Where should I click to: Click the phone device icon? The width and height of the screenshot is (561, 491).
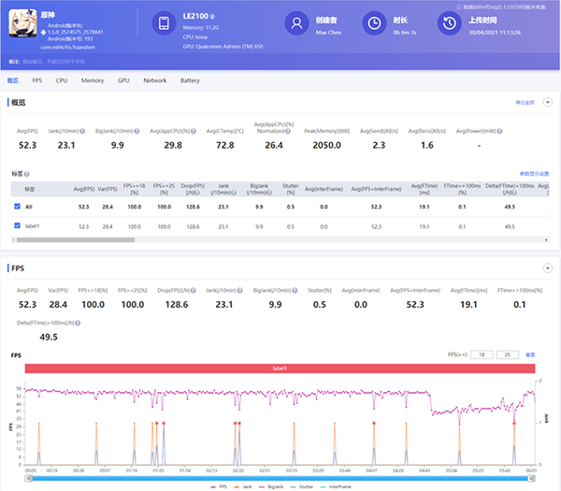tap(163, 23)
